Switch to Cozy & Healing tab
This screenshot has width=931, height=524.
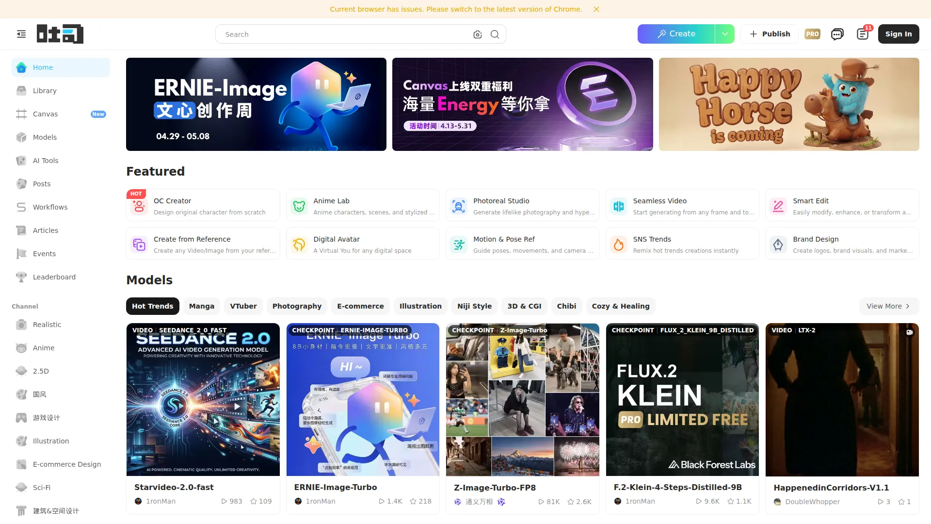(x=621, y=306)
